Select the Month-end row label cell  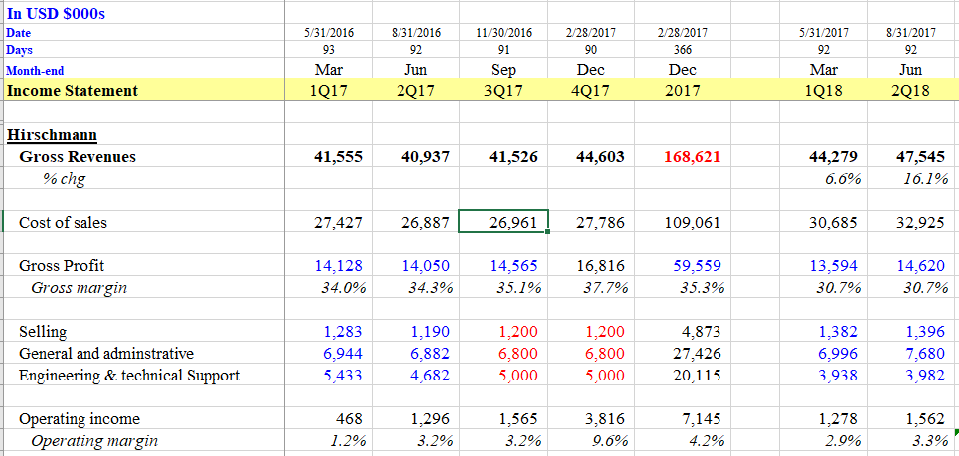(35, 71)
